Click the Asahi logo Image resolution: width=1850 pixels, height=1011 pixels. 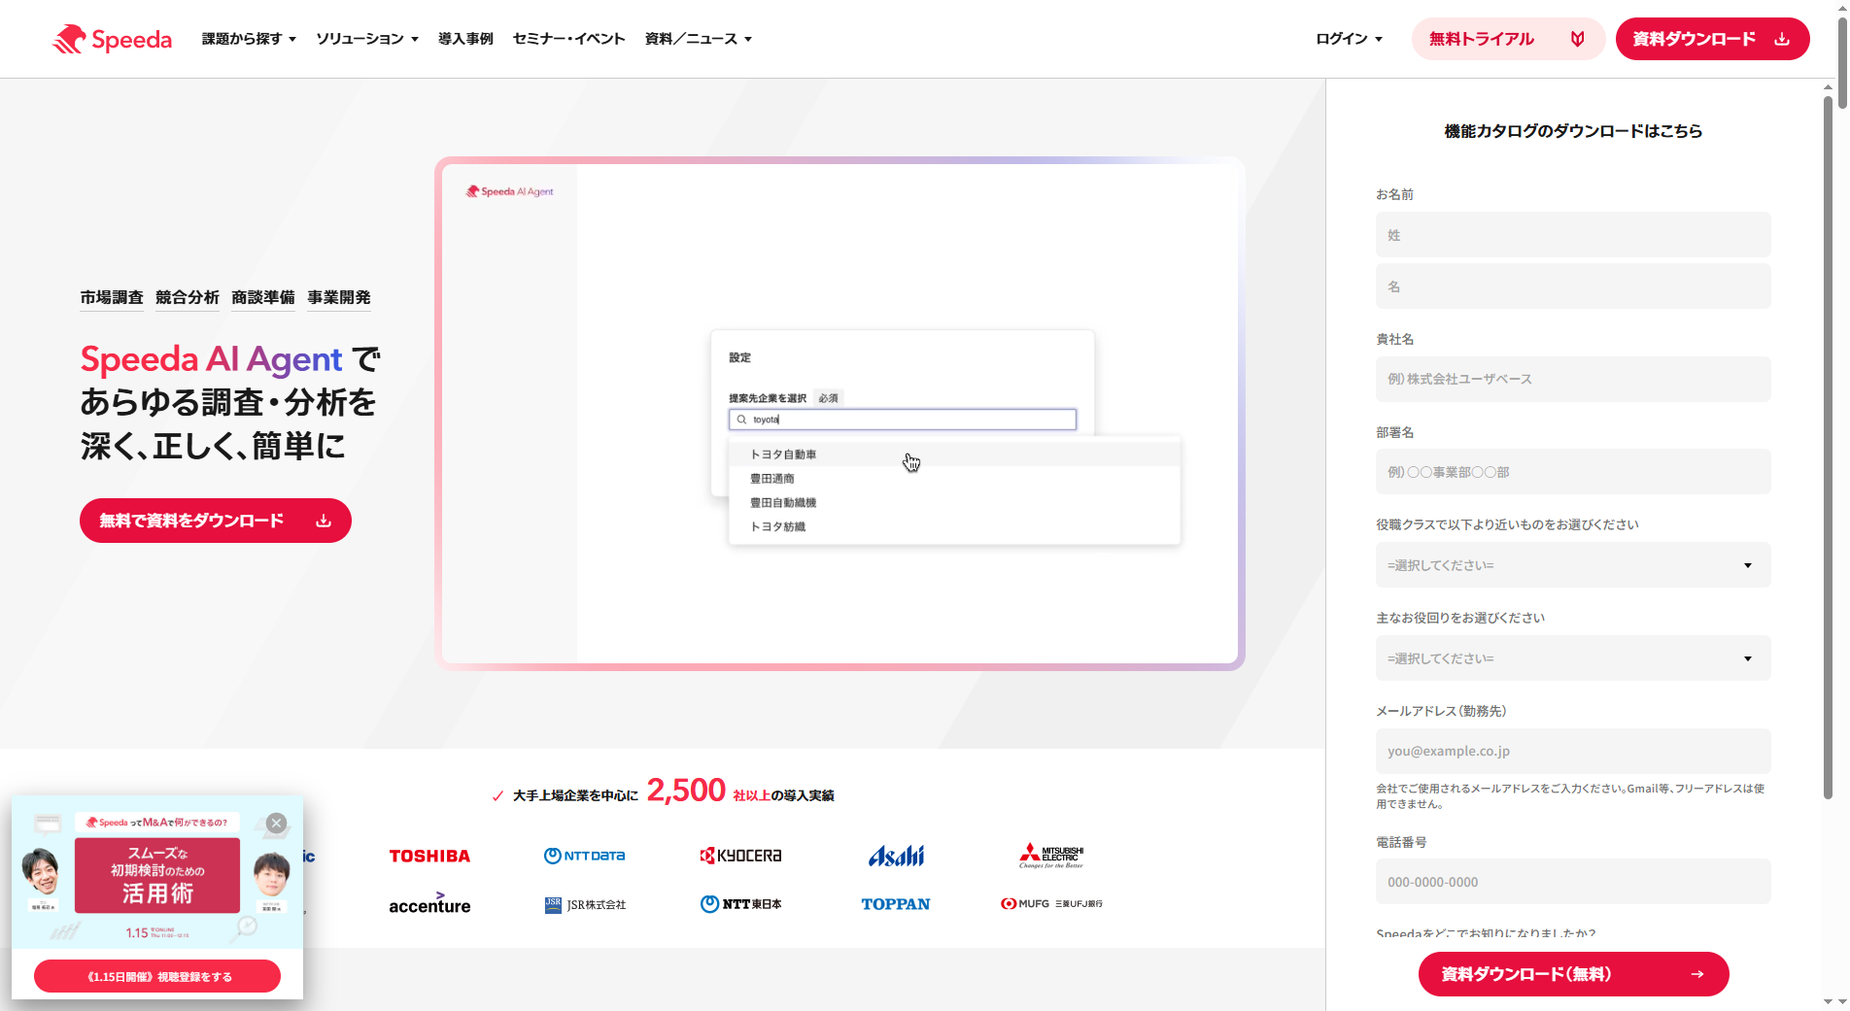(x=896, y=856)
